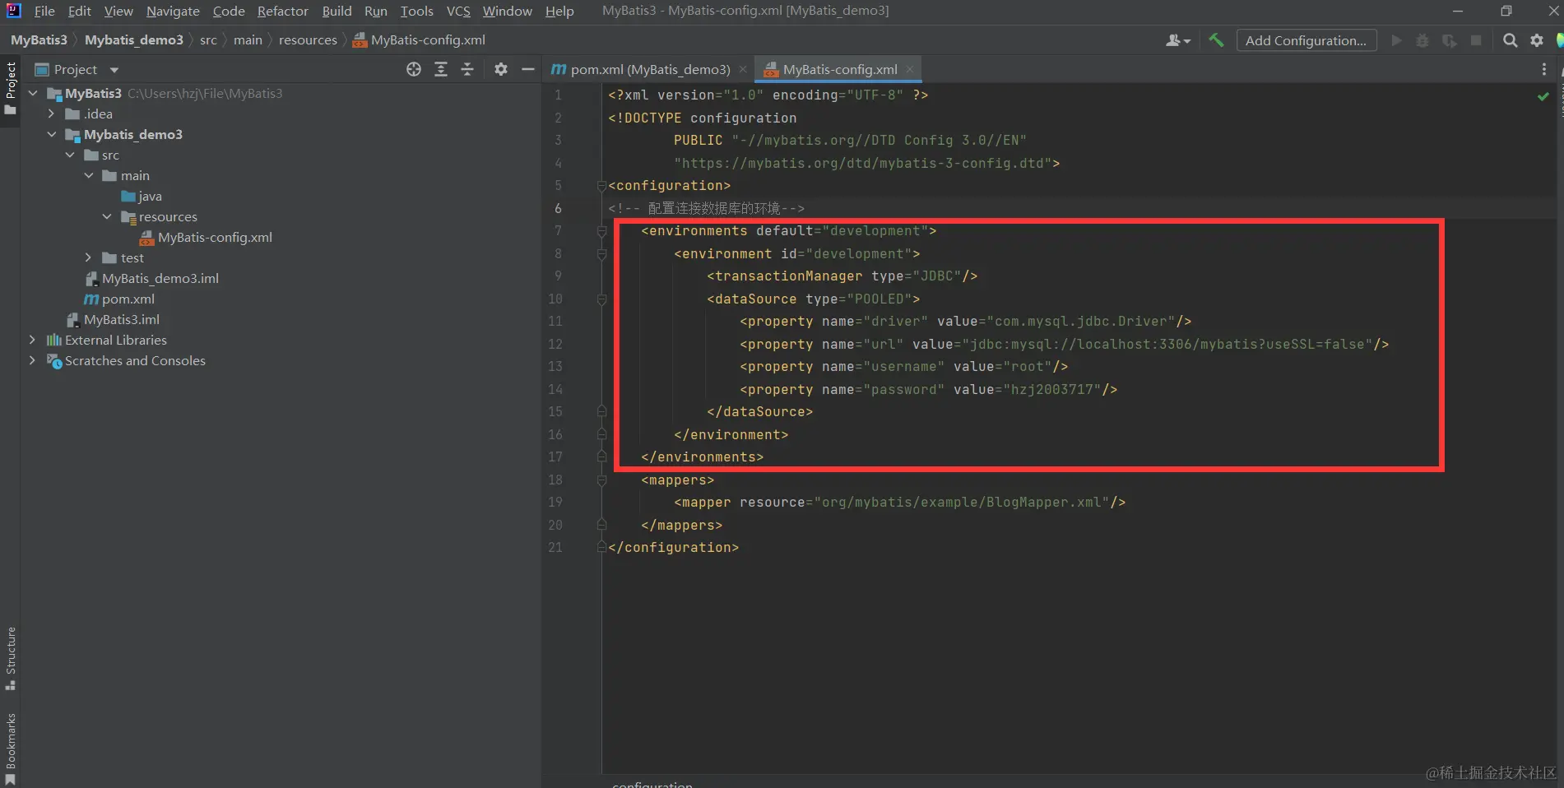Viewport: 1564px width, 788px height.
Task: Click src breadcrumb in navigation bar
Action: [x=208, y=39]
